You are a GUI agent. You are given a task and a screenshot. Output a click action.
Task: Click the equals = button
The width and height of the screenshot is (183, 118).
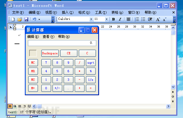point(91,88)
